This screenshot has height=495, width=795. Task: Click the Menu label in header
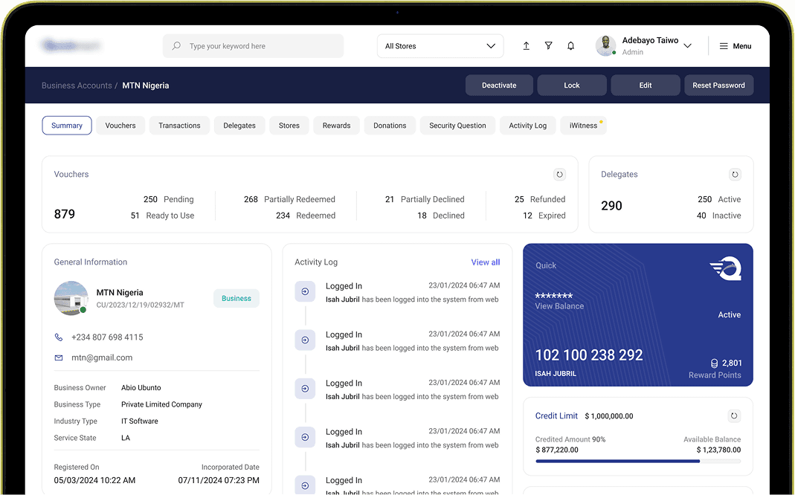pos(742,46)
